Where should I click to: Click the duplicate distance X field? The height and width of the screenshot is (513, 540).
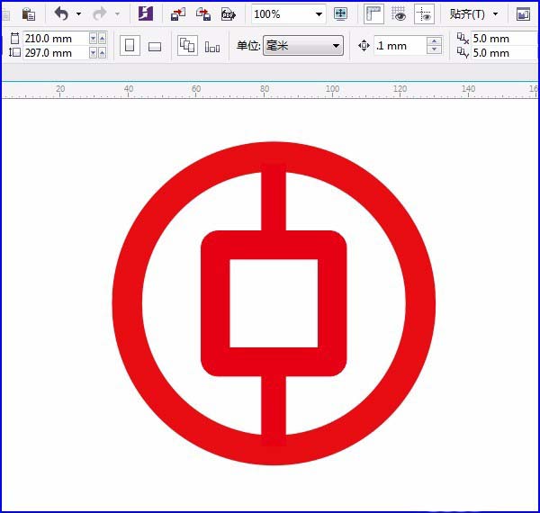click(504, 38)
